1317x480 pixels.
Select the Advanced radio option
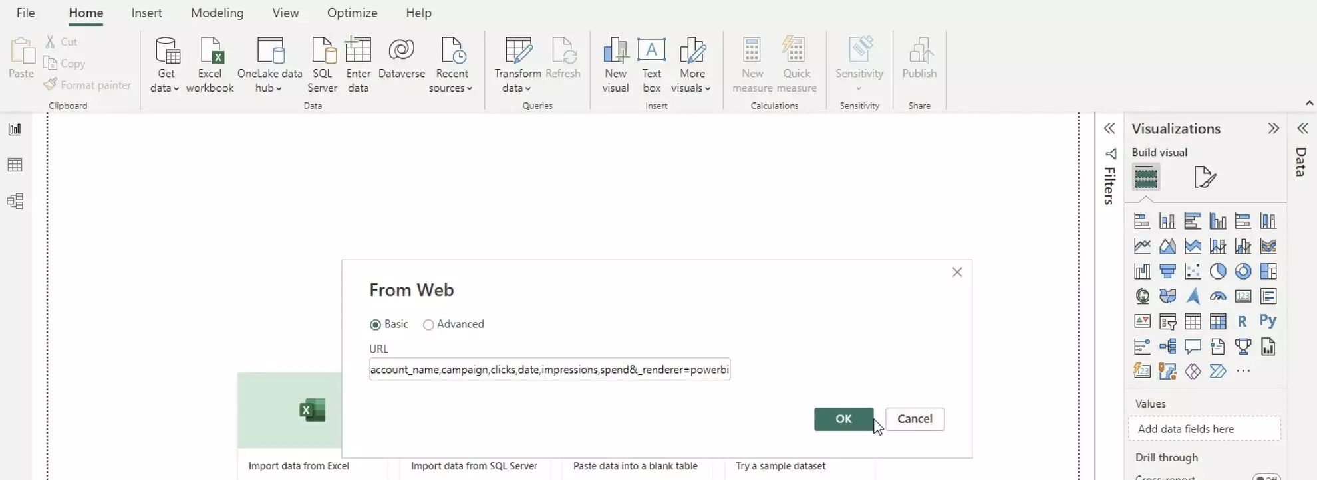click(x=428, y=325)
